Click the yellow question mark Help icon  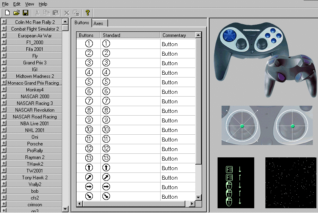tap(87, 13)
